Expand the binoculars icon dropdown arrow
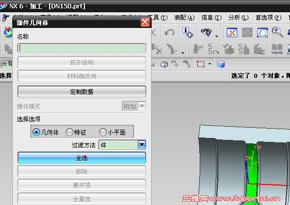The width and height of the screenshot is (290, 205). tap(216, 36)
